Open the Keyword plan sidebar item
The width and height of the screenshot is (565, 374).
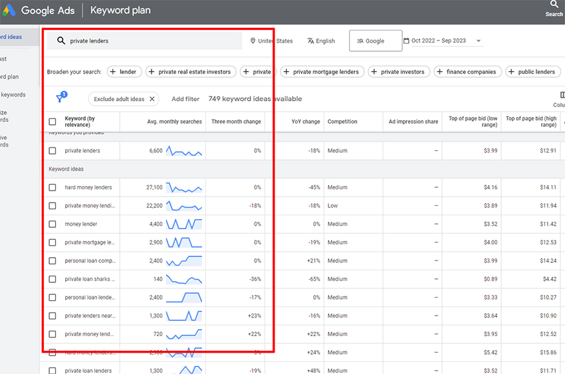(x=9, y=77)
